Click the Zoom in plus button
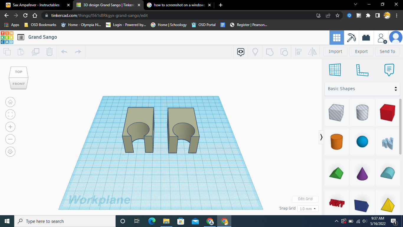403x227 pixels. (10, 127)
